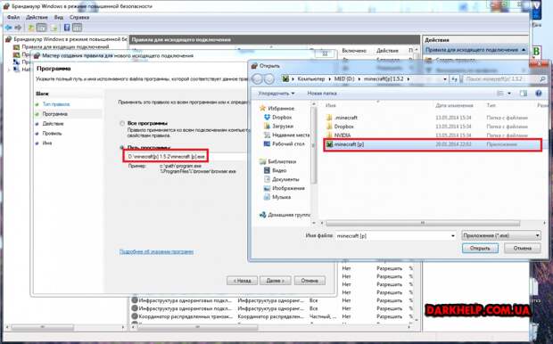553x344 pixels.
Task: Click the magnifier icon in the search box
Action: click(542, 79)
